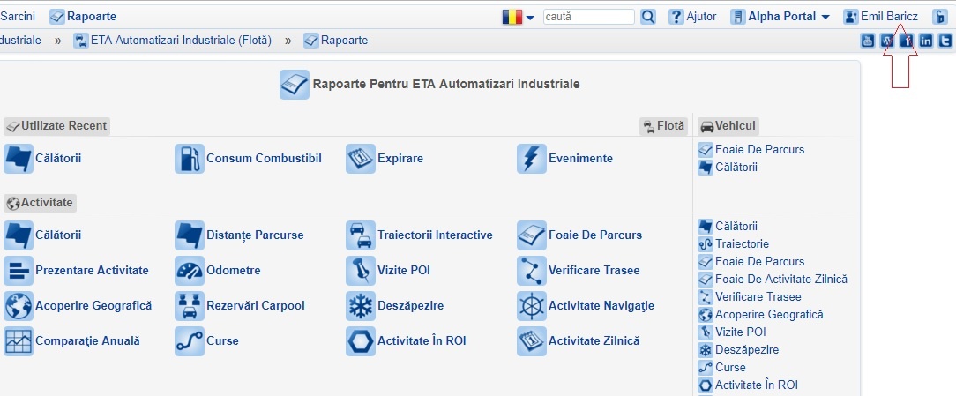This screenshot has height=396, width=956.
Task: Open the Expirare report
Action: click(385, 159)
